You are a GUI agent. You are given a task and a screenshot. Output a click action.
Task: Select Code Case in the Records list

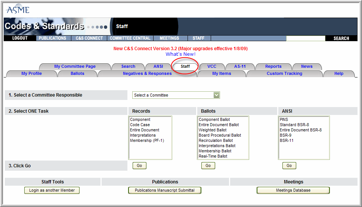(x=140, y=125)
